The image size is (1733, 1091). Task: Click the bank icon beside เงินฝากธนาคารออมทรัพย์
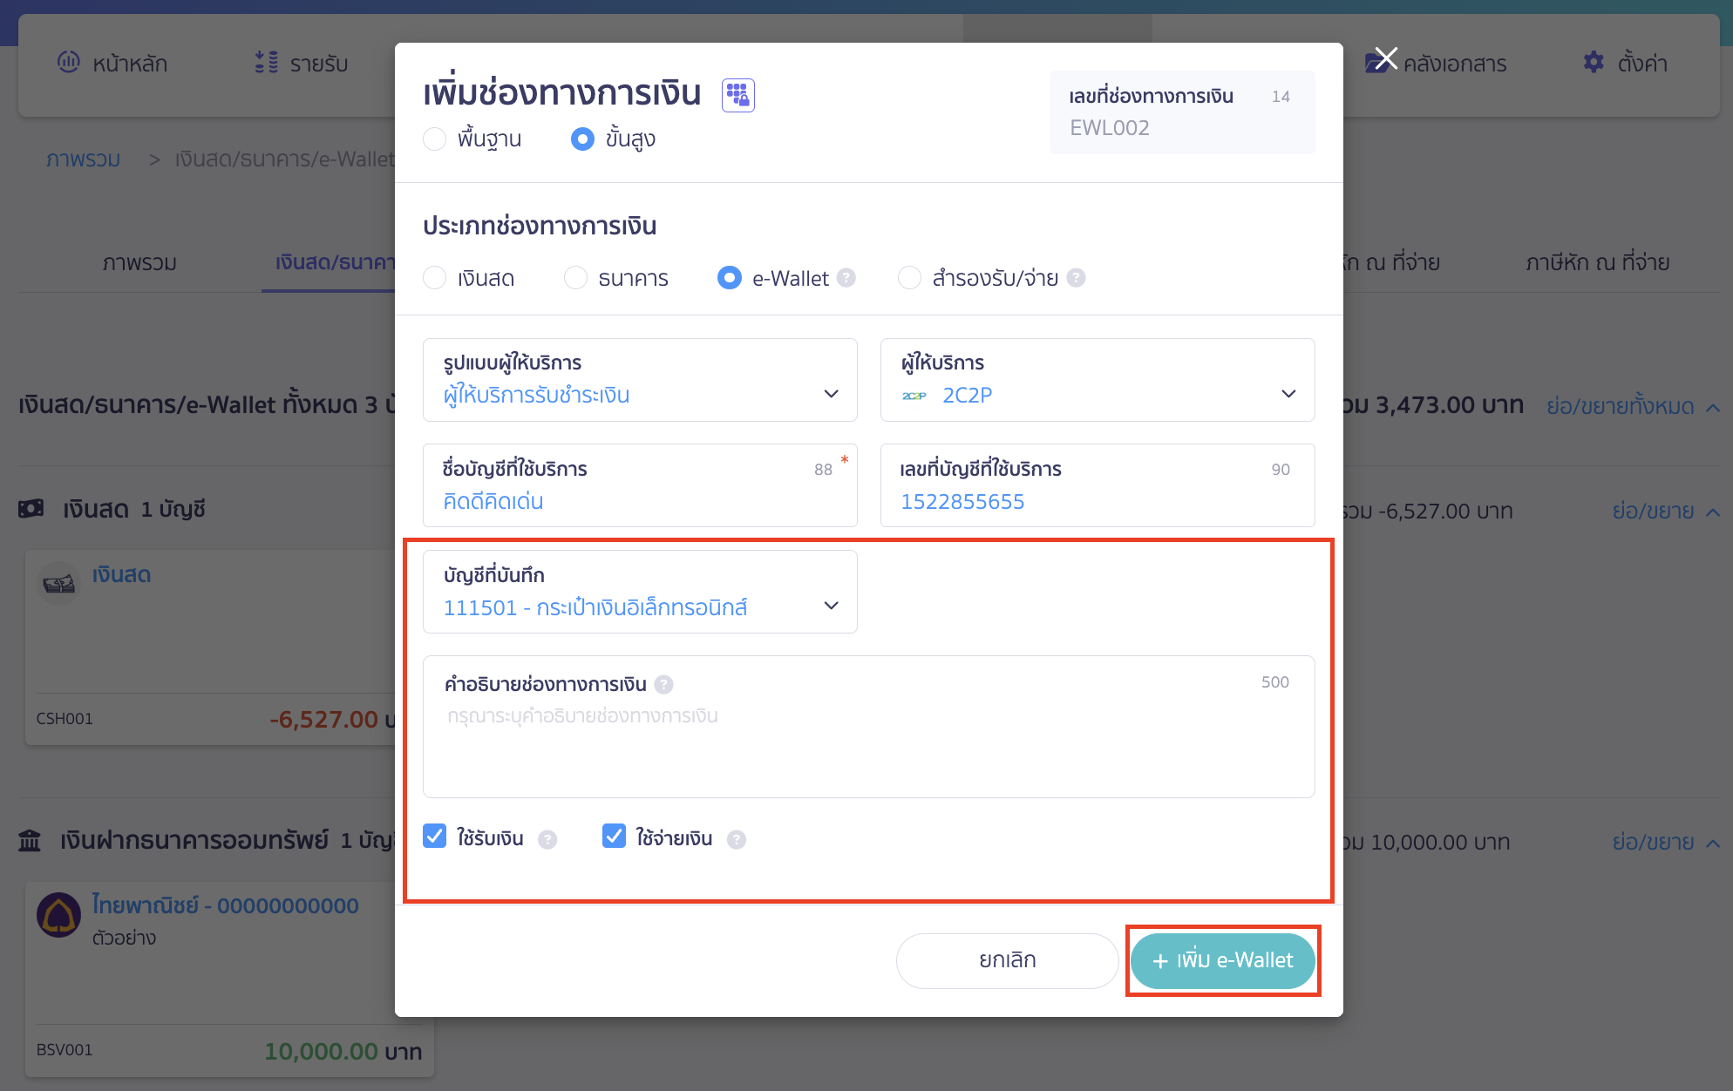click(29, 840)
